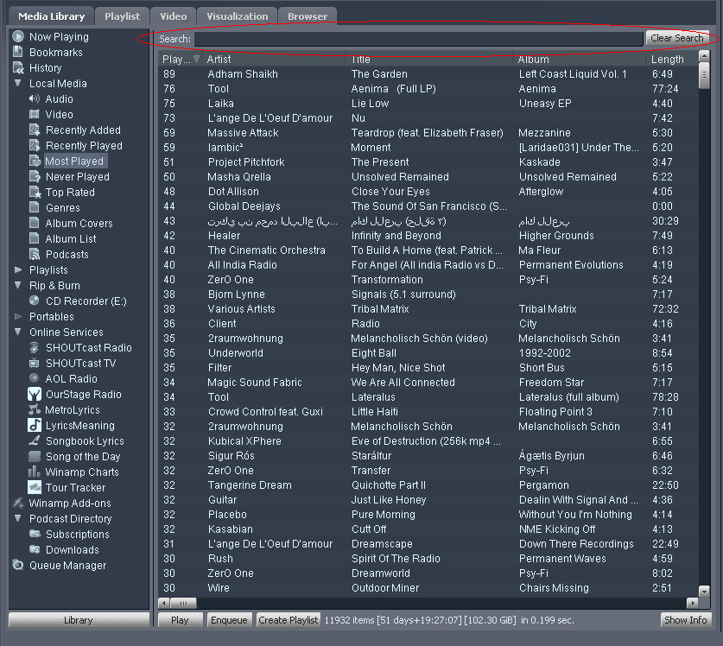723x646 pixels.
Task: Collapse the Local Media tree node
Action: click(x=18, y=83)
